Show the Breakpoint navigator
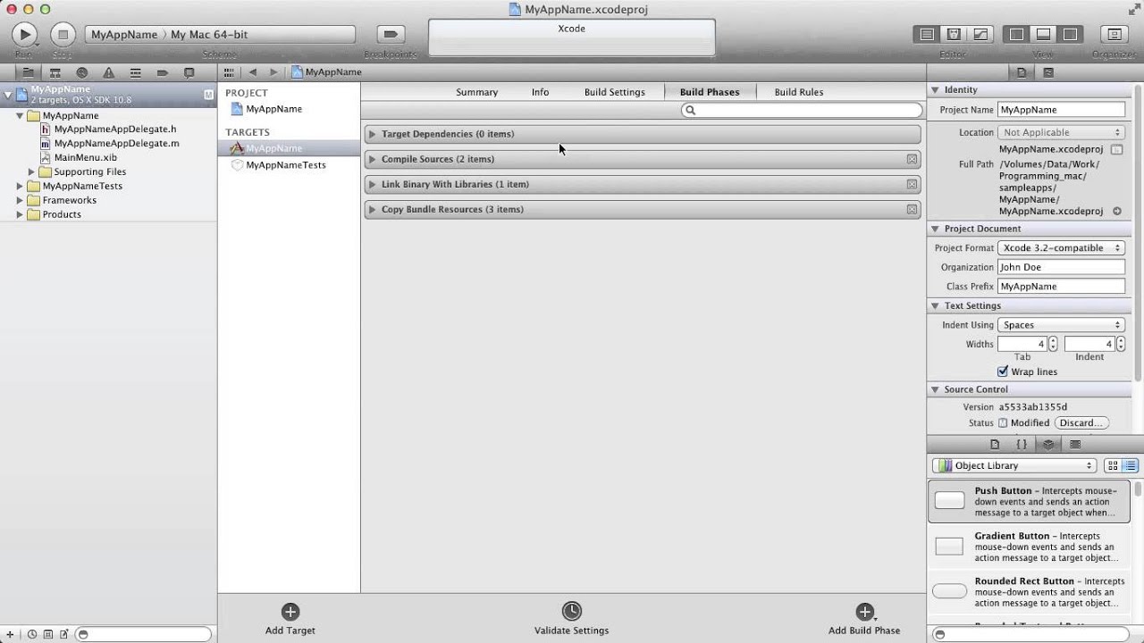Image resolution: width=1144 pixels, height=643 pixels. pyautogui.click(x=162, y=72)
